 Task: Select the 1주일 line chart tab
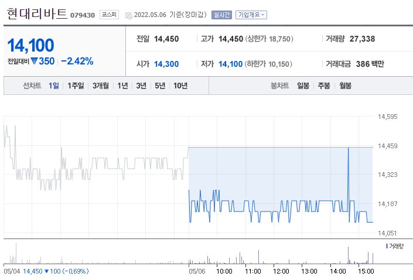click(76, 86)
